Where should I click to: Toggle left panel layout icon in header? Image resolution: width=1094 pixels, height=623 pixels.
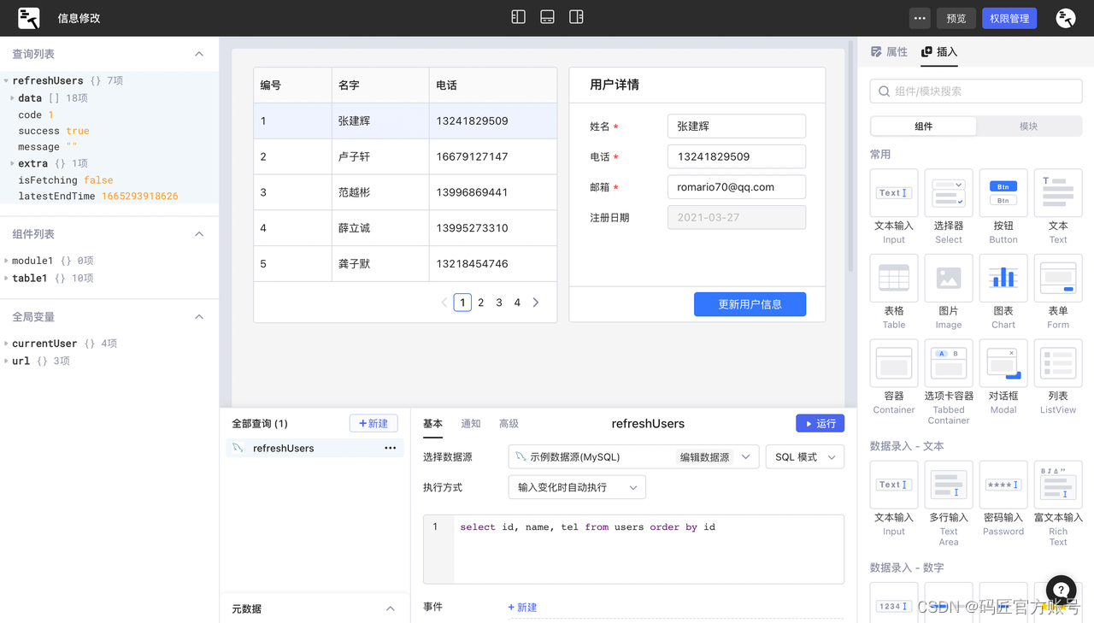(518, 17)
